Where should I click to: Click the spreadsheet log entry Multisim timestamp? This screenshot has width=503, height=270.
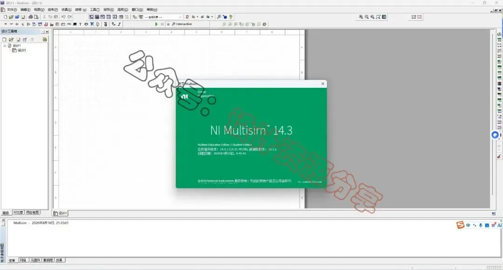41,223
